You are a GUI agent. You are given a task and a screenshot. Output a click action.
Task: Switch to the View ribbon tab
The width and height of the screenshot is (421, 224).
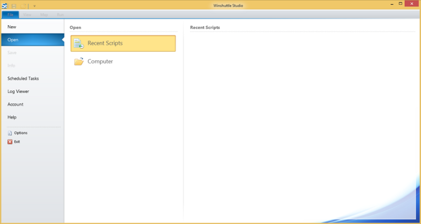point(27,15)
